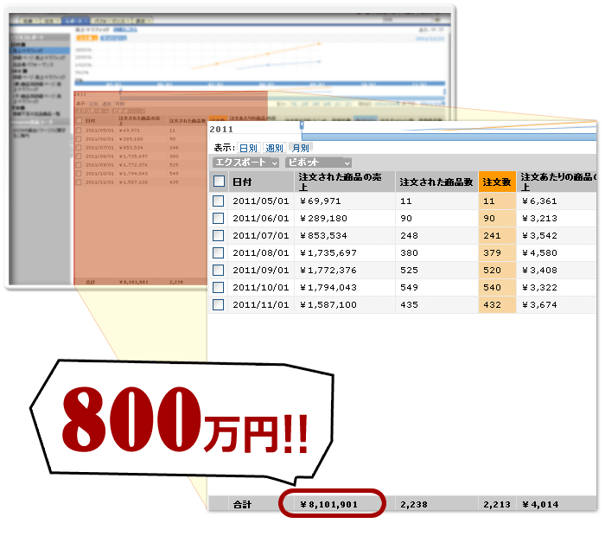This screenshot has height=536, width=605.
Task: Select the highlighted 注文数 column header
Action: [497, 182]
